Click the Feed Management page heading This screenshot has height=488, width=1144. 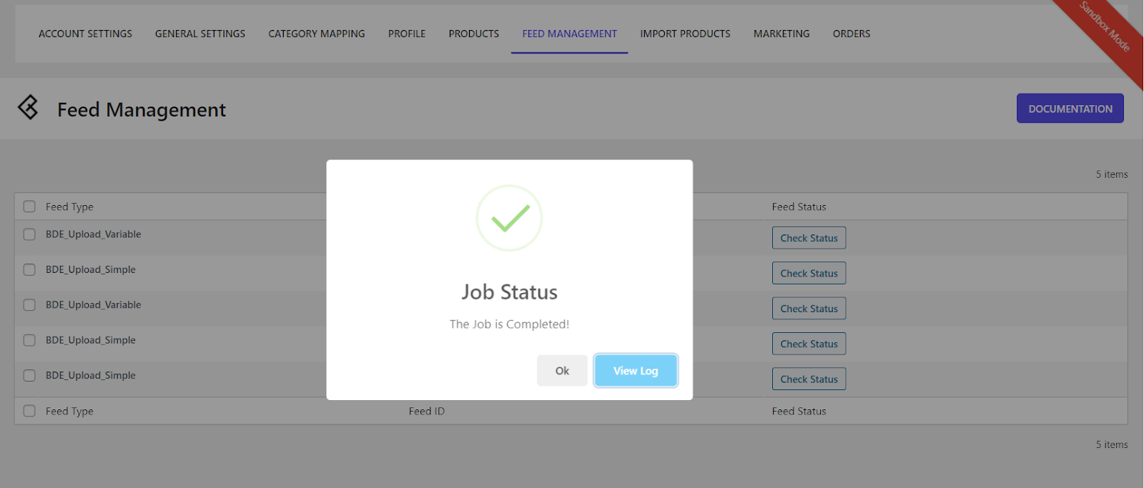coord(142,109)
